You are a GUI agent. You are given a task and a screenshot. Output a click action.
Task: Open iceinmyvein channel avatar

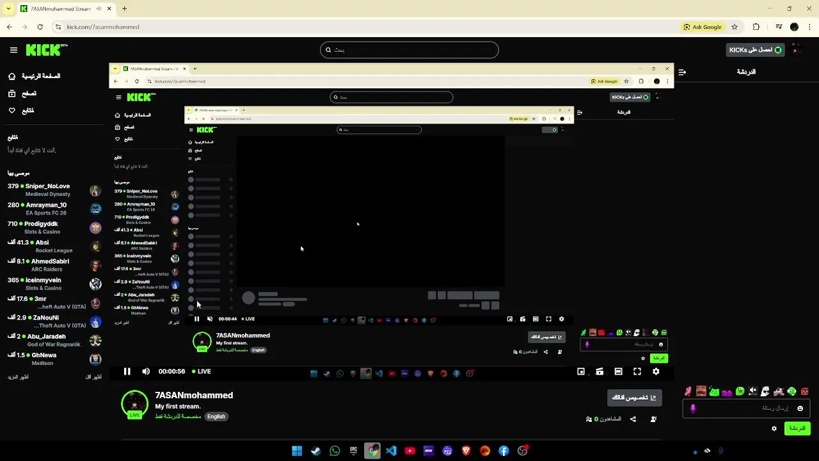point(95,284)
